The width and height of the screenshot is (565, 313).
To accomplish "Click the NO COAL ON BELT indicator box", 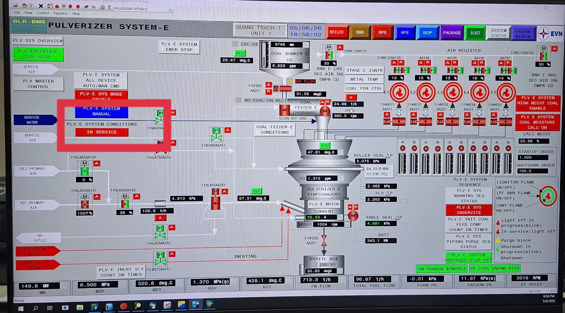I will coord(239,100).
